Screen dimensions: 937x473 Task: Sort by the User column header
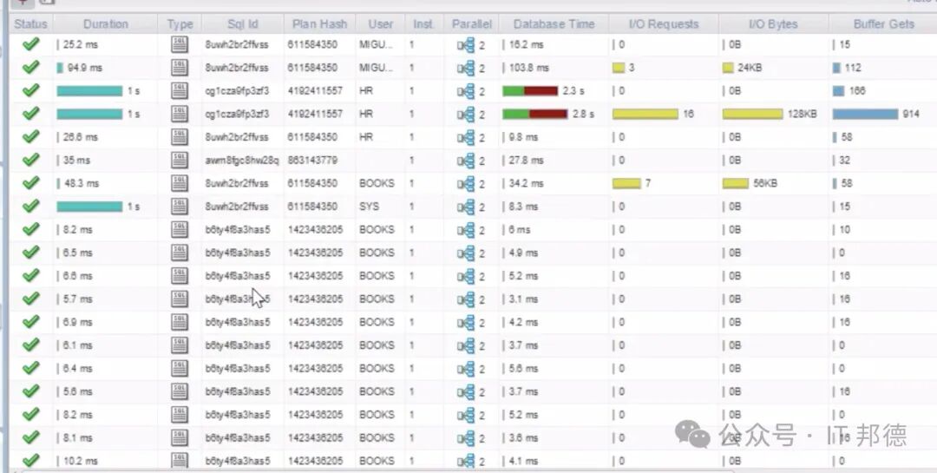pos(381,24)
